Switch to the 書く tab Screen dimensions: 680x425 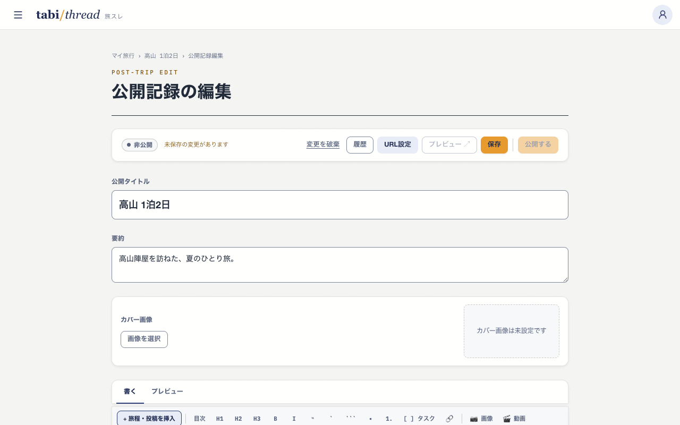[130, 392]
